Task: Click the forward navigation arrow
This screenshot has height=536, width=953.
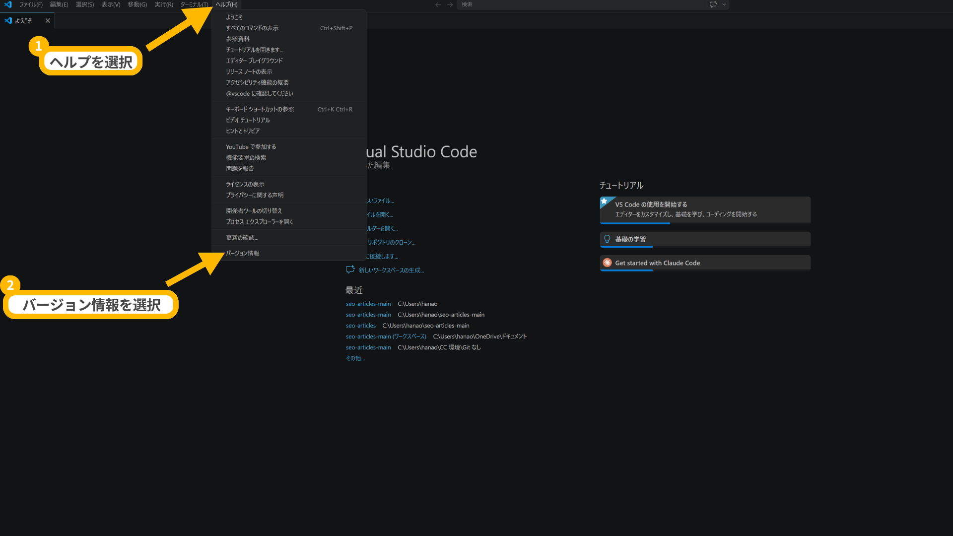Action: pos(450,4)
